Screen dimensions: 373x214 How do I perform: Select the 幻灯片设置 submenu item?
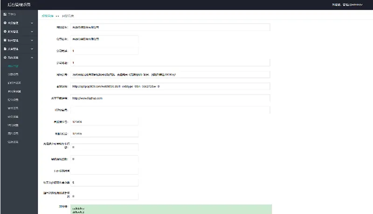pos(14,83)
